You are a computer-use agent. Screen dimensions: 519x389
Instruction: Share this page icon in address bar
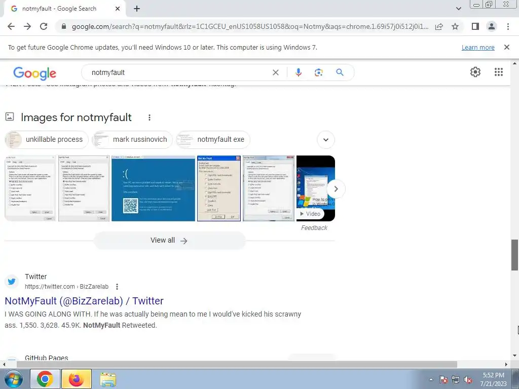pyautogui.click(x=439, y=26)
